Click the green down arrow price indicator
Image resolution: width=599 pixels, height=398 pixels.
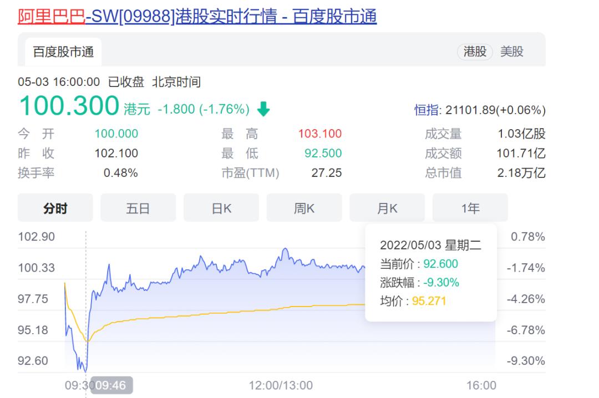(262, 109)
